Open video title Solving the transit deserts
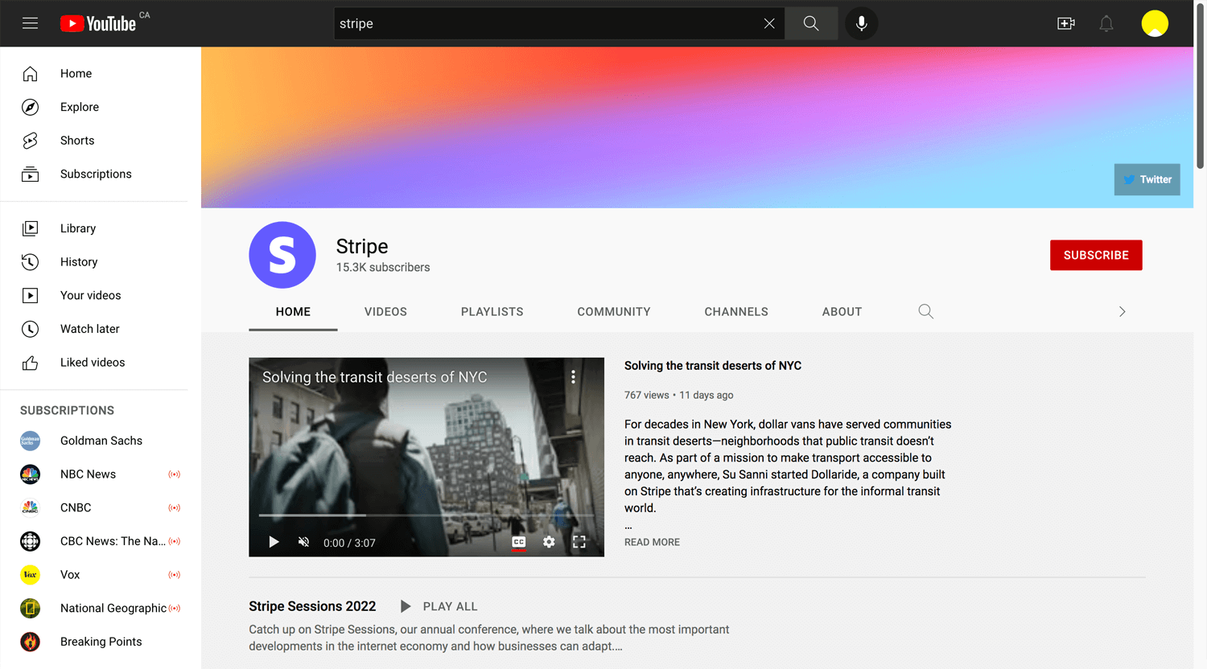The image size is (1207, 669). 713,366
